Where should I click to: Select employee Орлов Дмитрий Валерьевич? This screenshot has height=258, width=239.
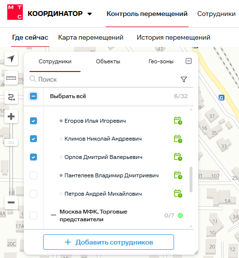coord(103,157)
